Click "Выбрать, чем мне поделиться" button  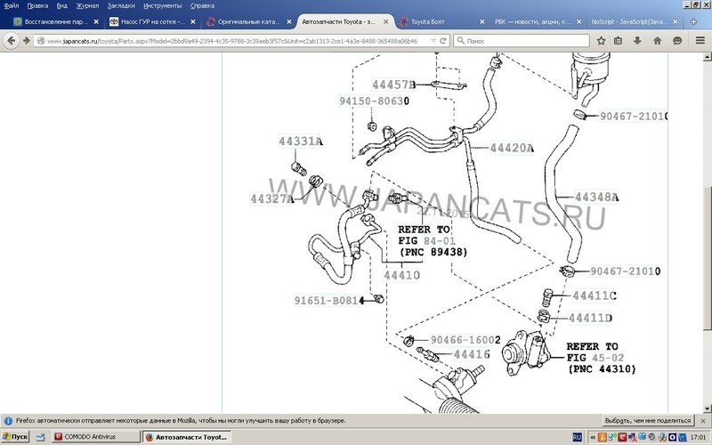point(647,420)
